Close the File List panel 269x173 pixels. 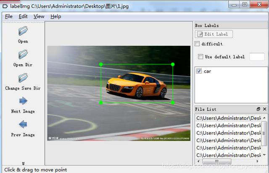264,109
